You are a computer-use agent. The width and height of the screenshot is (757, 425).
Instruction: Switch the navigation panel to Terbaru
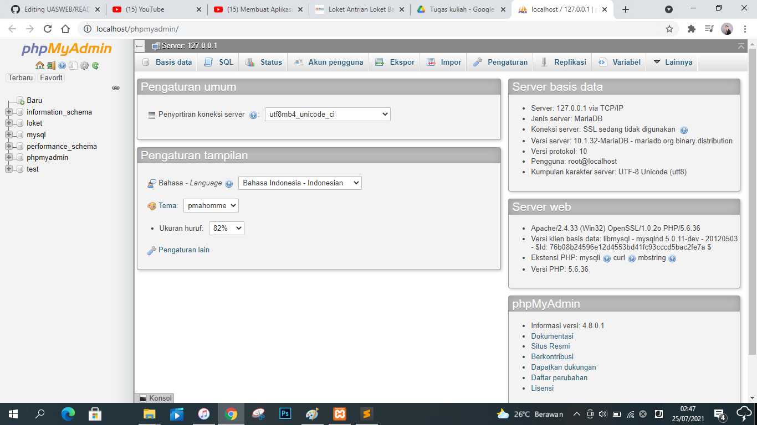click(20, 77)
